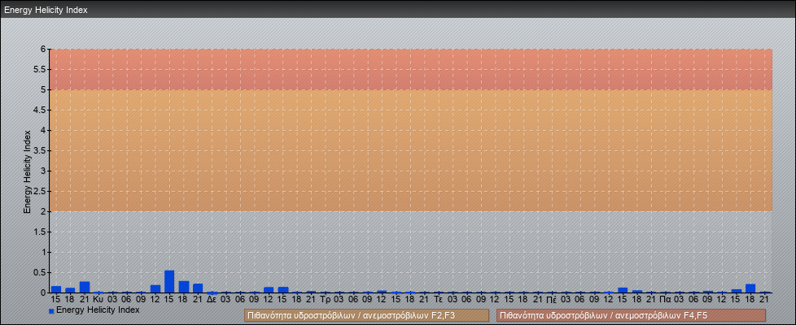The height and width of the screenshot is (325, 796).
Task: Click the 4.5 value on the y-axis
Action: 41,110
